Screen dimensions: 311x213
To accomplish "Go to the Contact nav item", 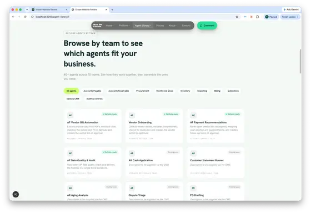I will (x=186, y=26).
